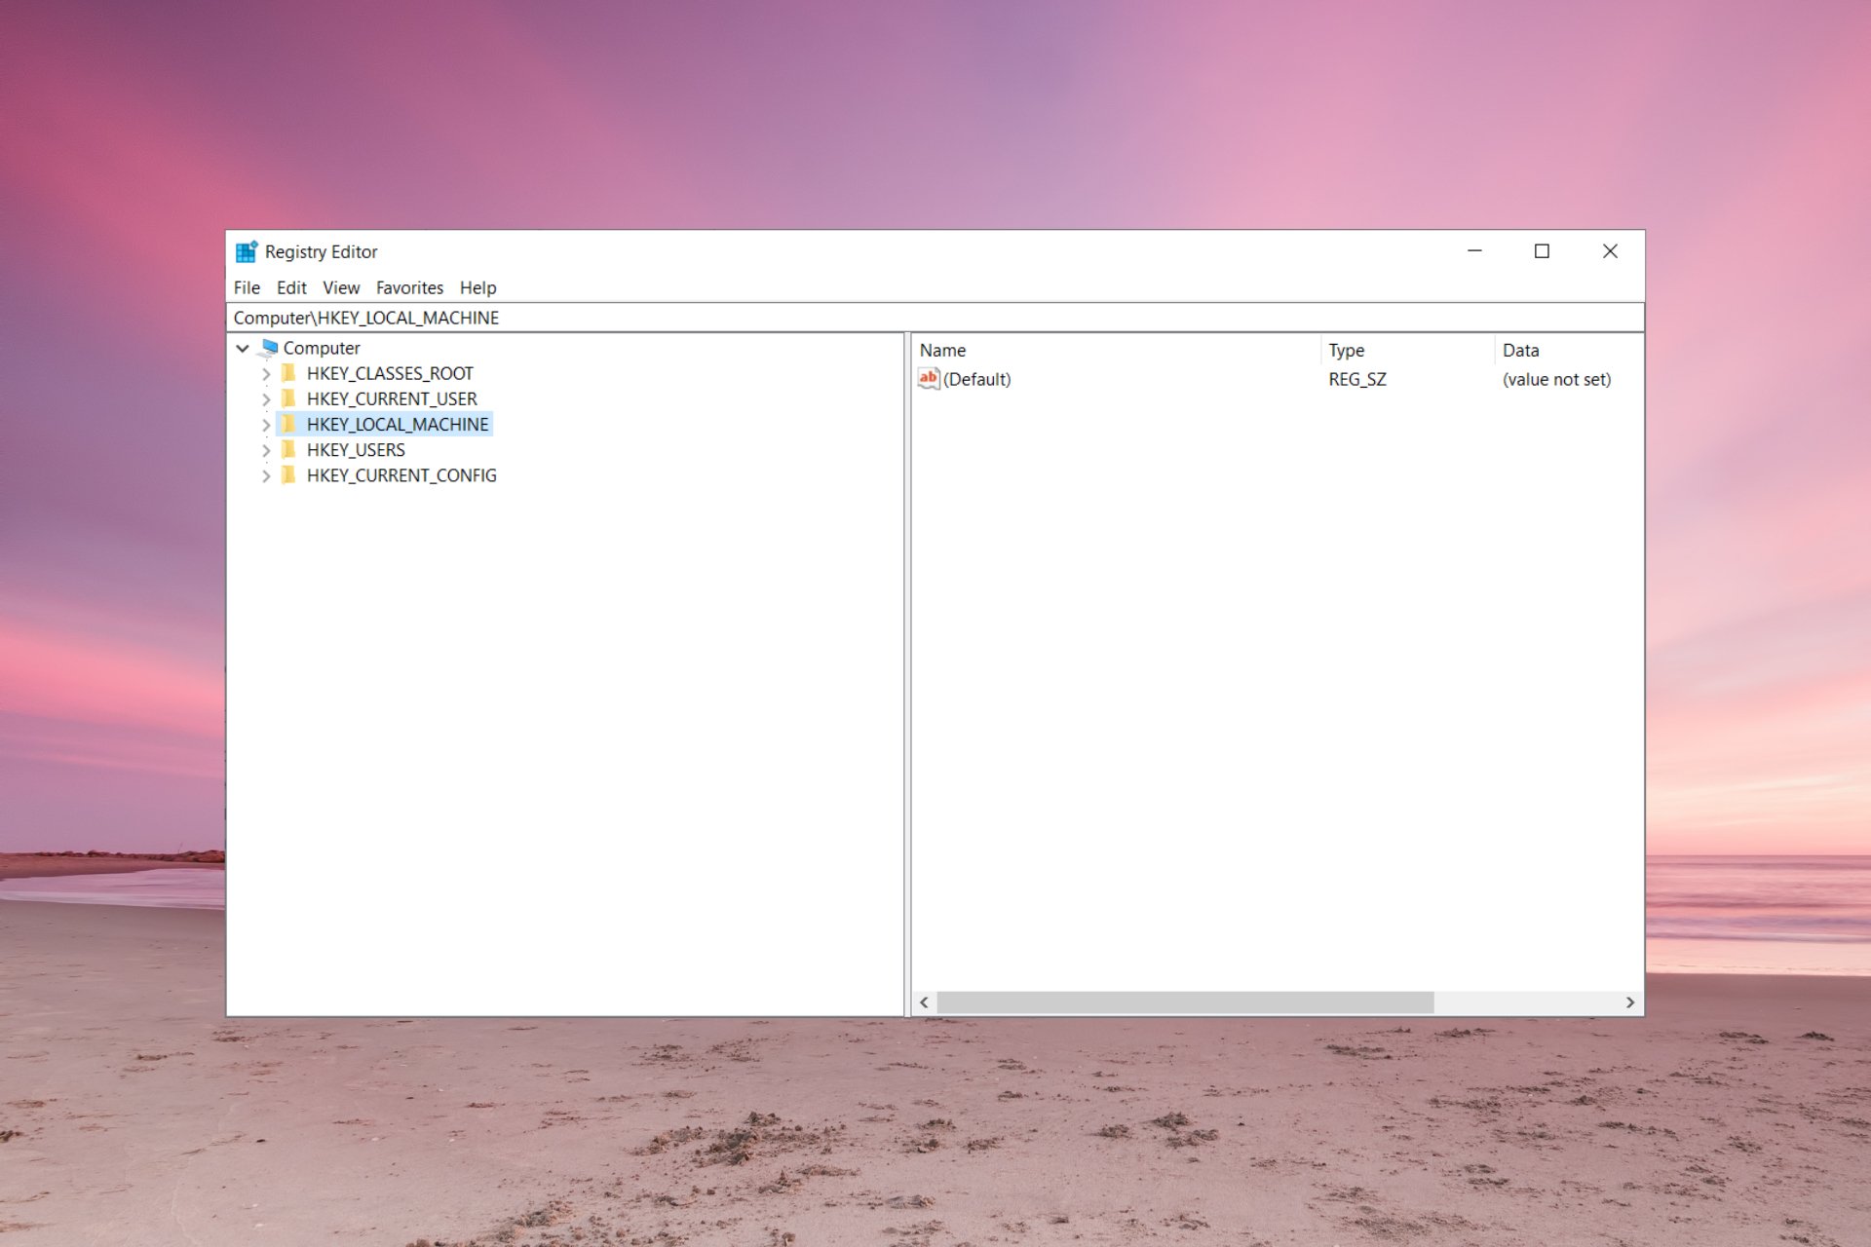This screenshot has width=1871, height=1247.
Task: Select the HKEY_LOCAL_MACHINE label
Action: 398,424
